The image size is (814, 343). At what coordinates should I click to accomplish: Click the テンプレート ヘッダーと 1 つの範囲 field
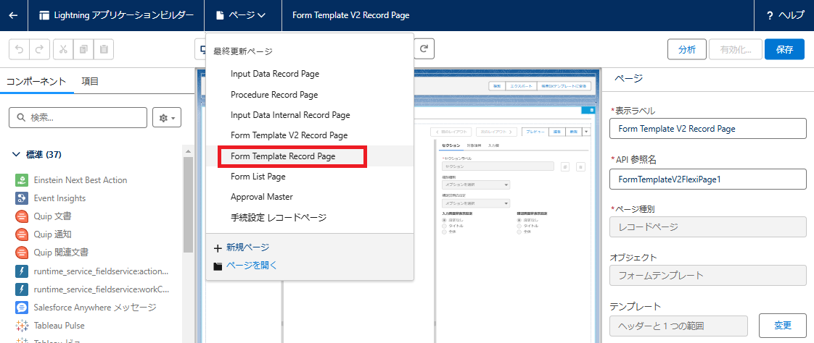point(678,326)
